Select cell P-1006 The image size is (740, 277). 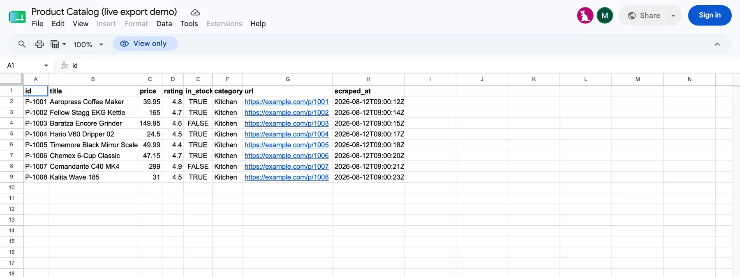click(36, 156)
